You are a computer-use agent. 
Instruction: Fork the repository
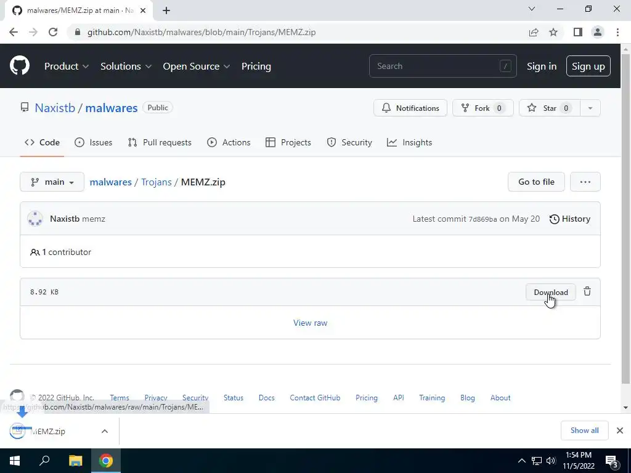483,108
